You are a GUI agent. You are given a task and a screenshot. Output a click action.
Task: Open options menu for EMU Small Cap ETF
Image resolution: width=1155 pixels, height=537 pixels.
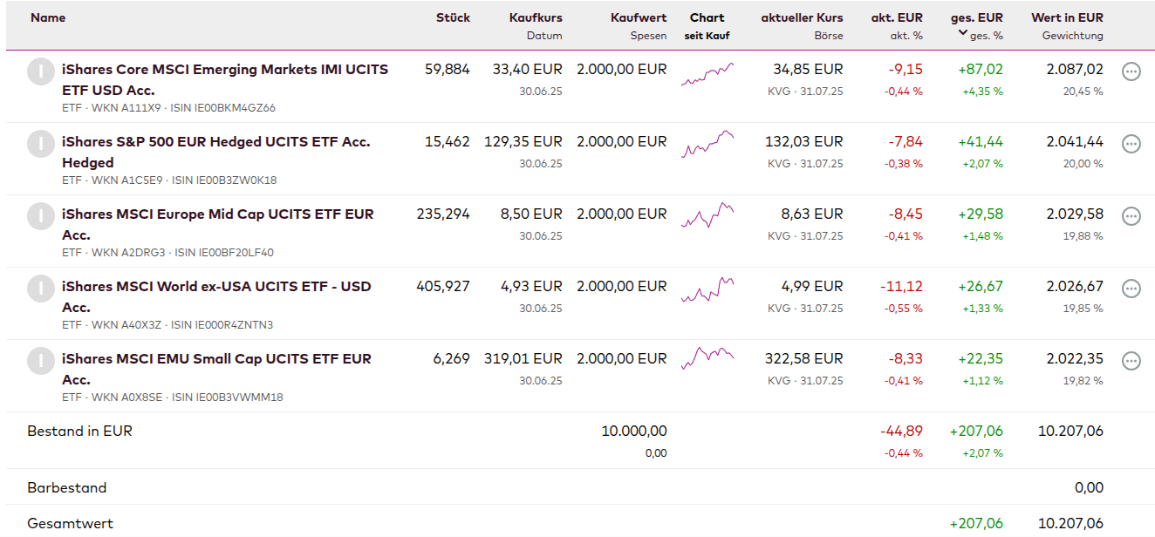[1131, 361]
